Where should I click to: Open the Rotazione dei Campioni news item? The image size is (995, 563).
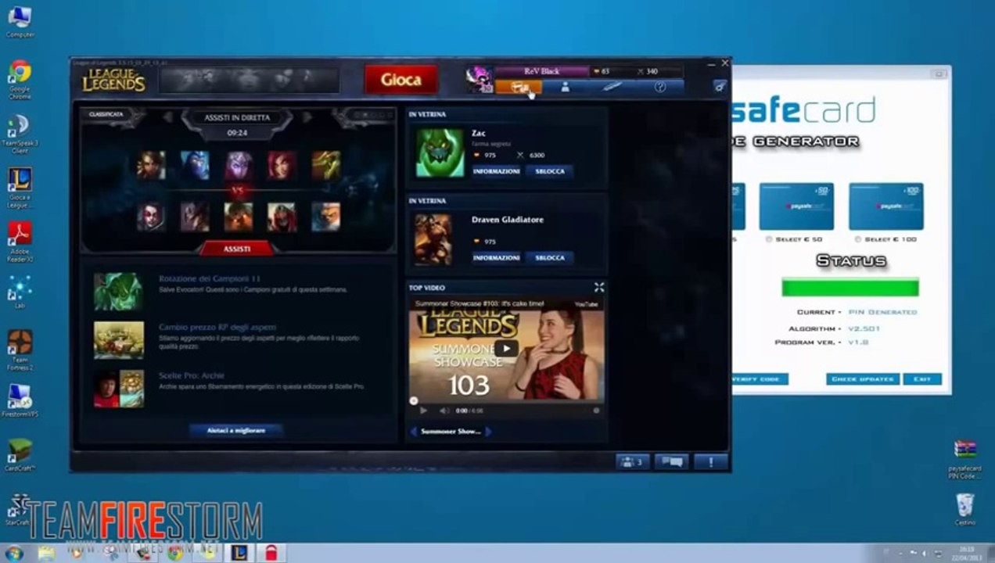pyautogui.click(x=210, y=278)
